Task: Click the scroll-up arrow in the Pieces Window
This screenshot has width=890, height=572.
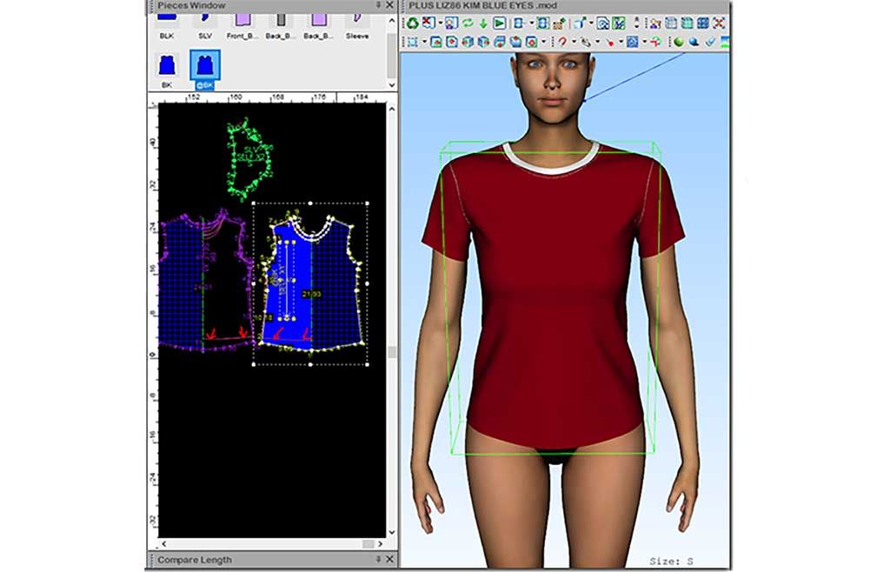Action: (x=391, y=19)
